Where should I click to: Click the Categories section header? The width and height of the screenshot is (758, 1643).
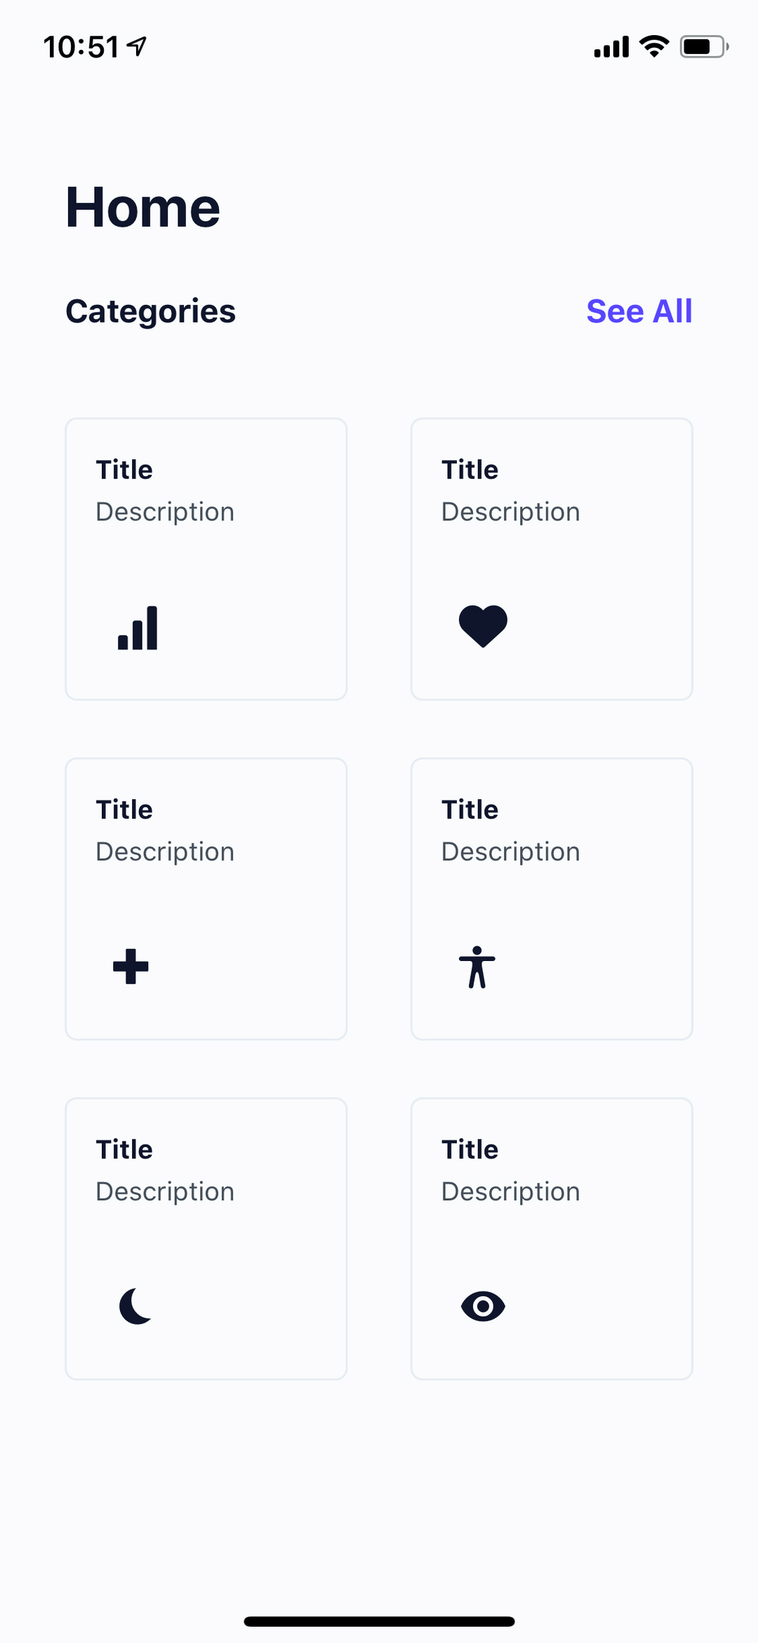coord(150,311)
